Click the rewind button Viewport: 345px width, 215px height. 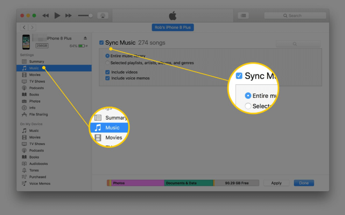click(x=45, y=16)
